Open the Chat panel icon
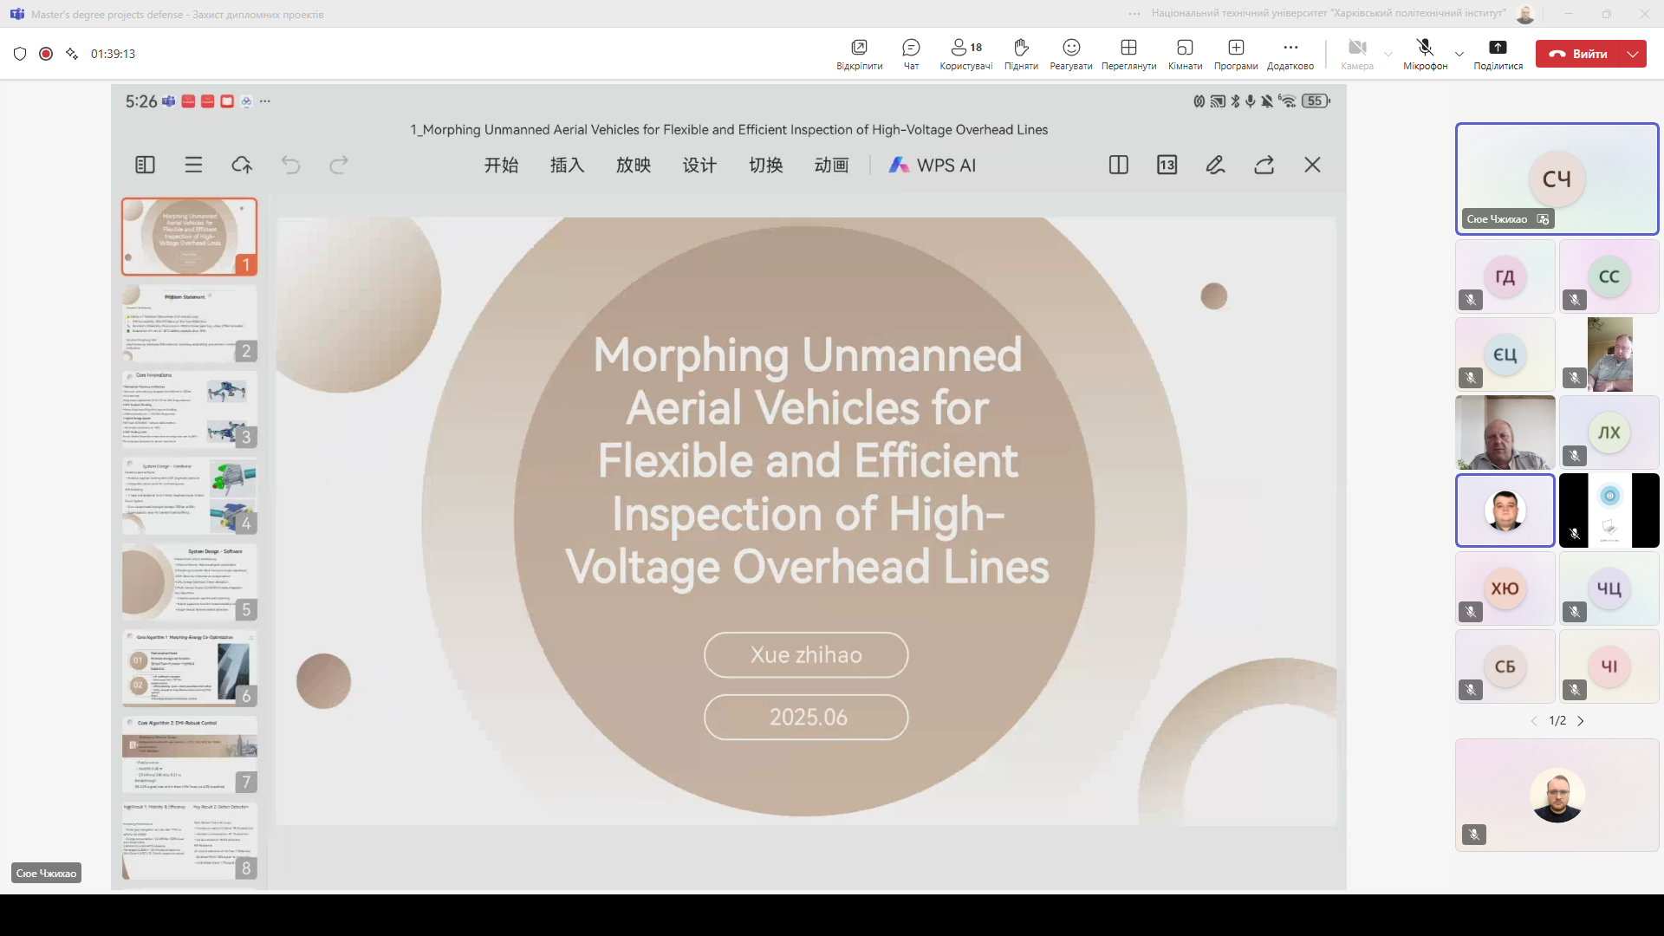 point(911,49)
